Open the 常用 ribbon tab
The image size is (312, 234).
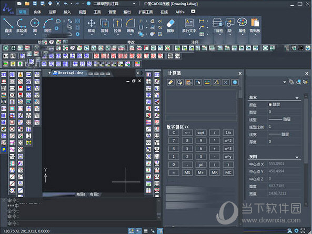[22, 12]
